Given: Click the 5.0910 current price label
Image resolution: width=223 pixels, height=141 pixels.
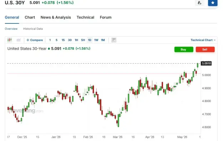Looking at the screenshot, I should pos(206,63).
